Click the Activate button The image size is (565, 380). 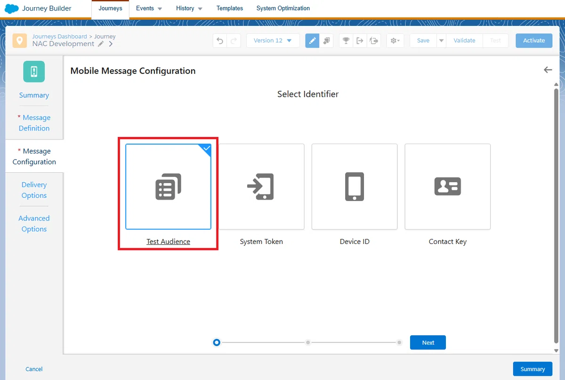point(534,40)
